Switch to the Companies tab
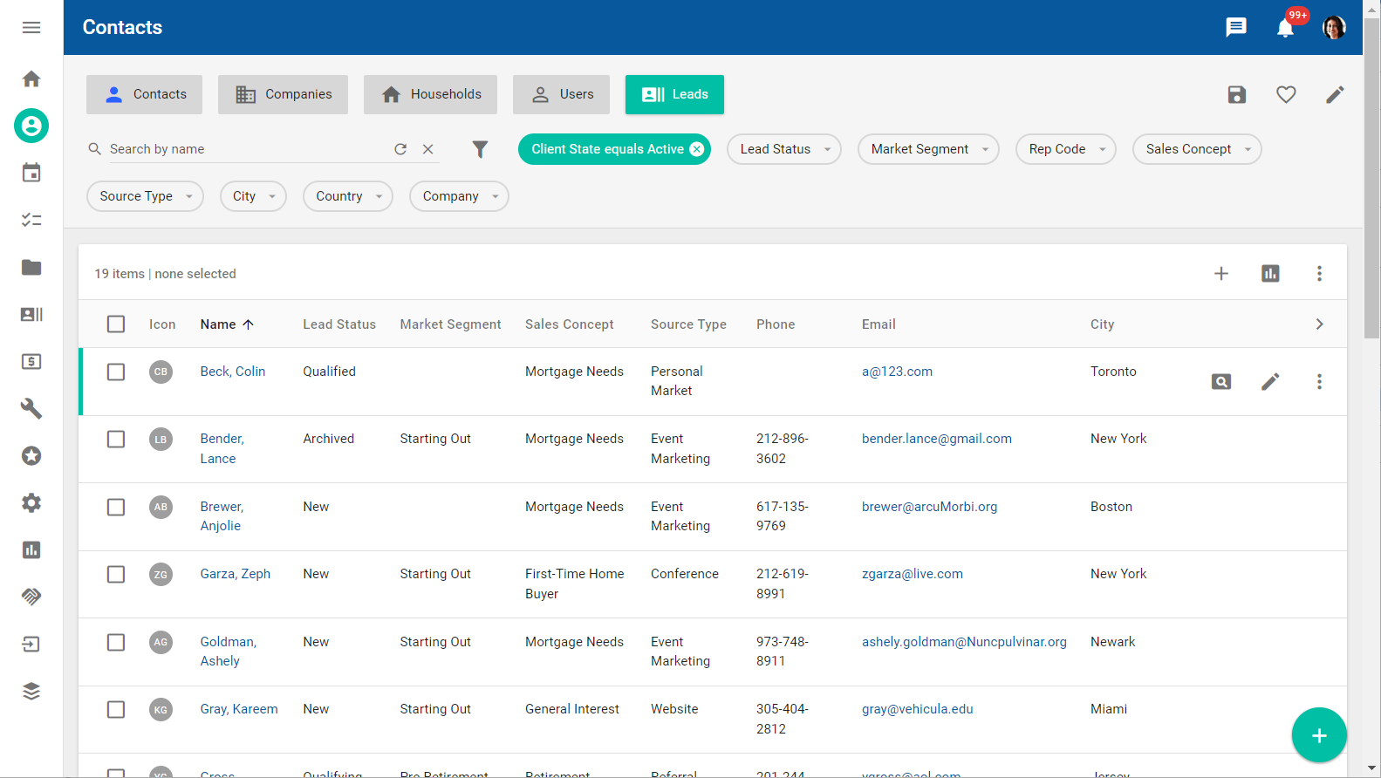 tap(283, 94)
